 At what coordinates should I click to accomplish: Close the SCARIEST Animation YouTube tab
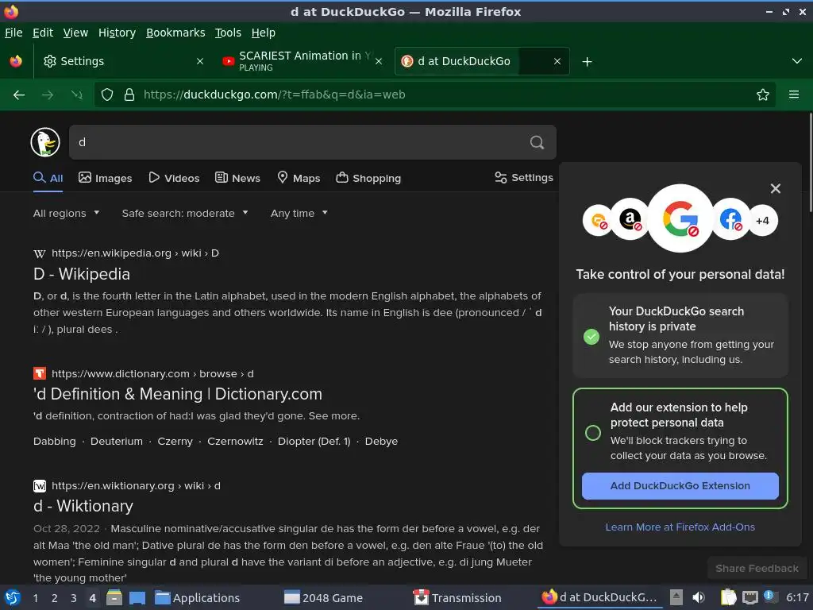point(379,61)
